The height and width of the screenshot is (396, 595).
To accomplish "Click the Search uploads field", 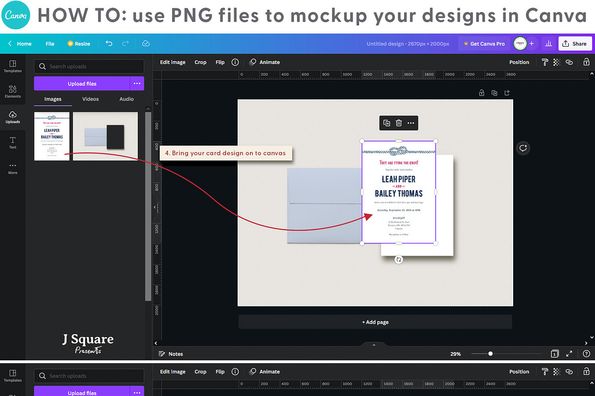I will pyautogui.click(x=89, y=66).
